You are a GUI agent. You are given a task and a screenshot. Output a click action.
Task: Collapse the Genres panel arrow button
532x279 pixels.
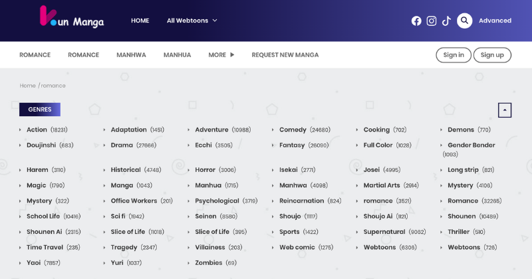point(505,110)
